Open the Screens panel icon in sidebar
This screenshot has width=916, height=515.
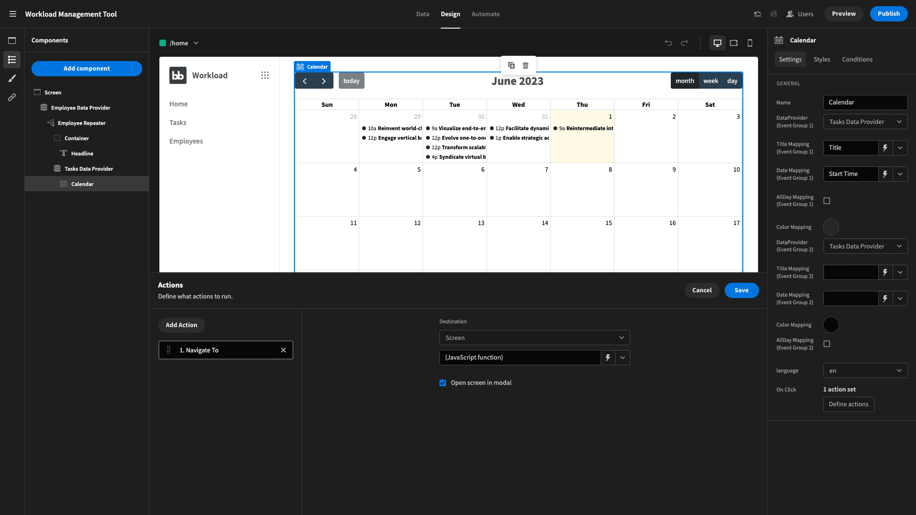pyautogui.click(x=12, y=41)
